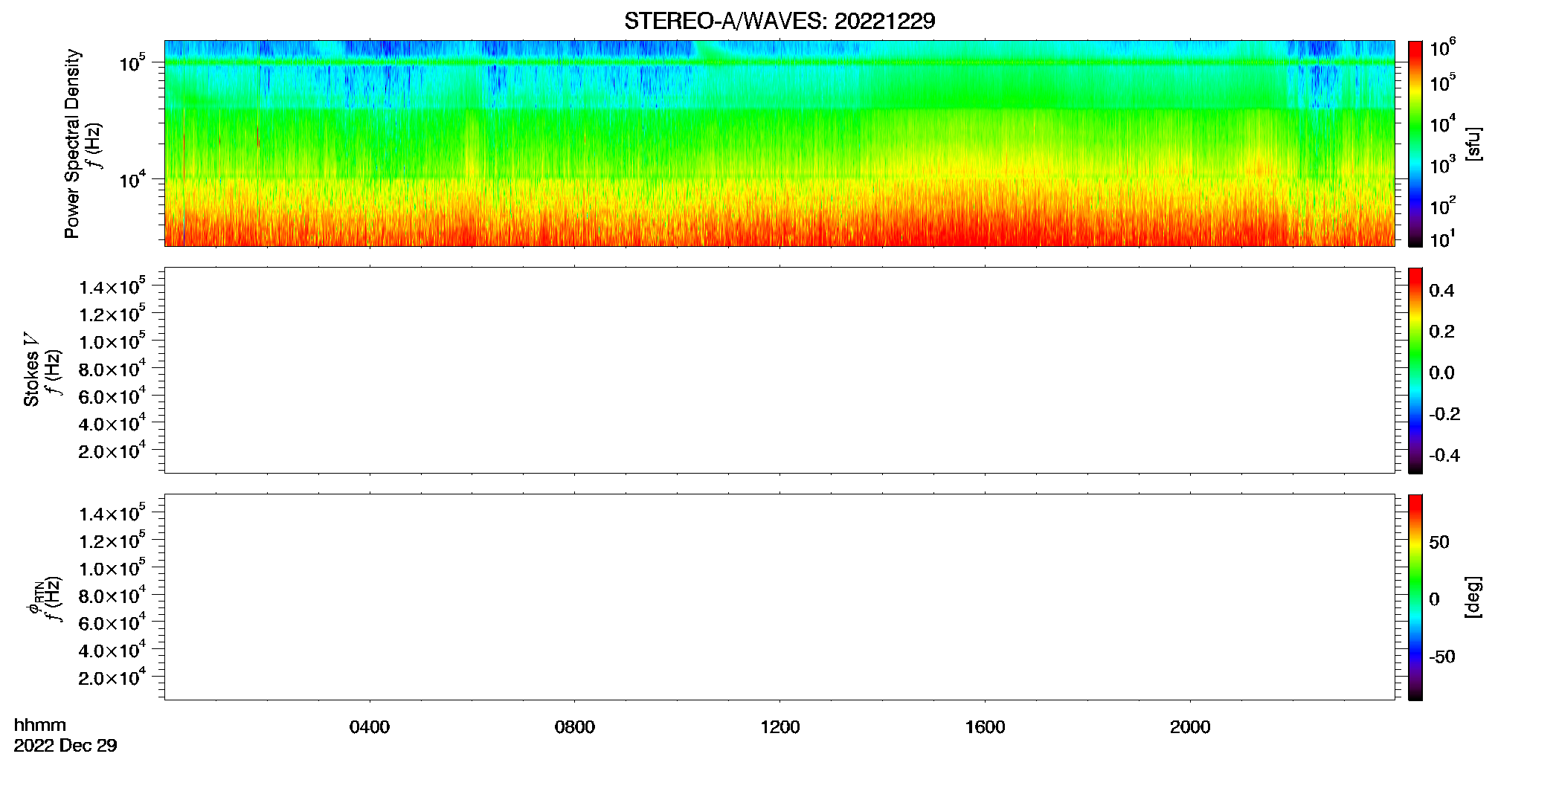Click the 2022 Dec 29 date label
1559x803 pixels.
[65, 746]
